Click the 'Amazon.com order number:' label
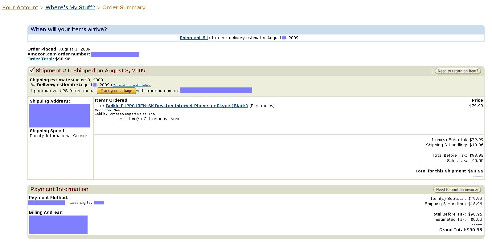 (x=59, y=54)
